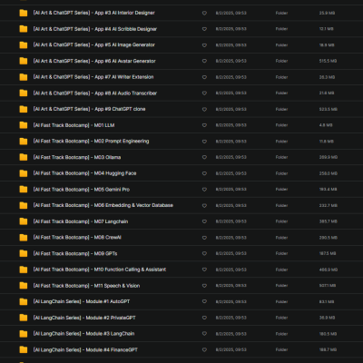
Task: Toggle favorite heart for M01 LLM
Action: pyautogui.click(x=204, y=125)
